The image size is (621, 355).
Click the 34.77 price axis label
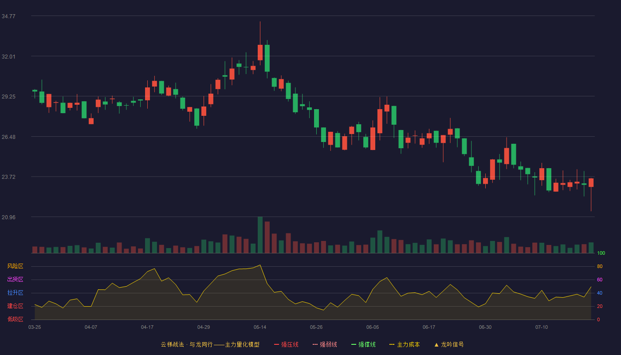[8, 16]
